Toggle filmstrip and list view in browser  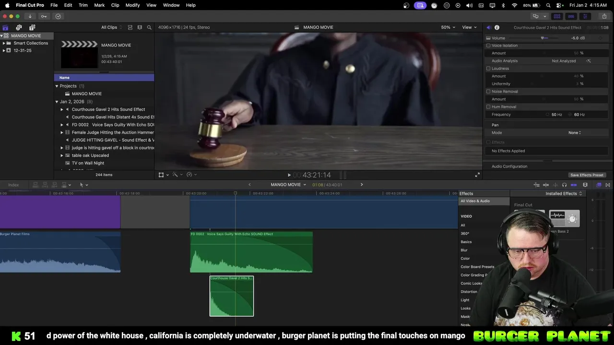coord(130,27)
